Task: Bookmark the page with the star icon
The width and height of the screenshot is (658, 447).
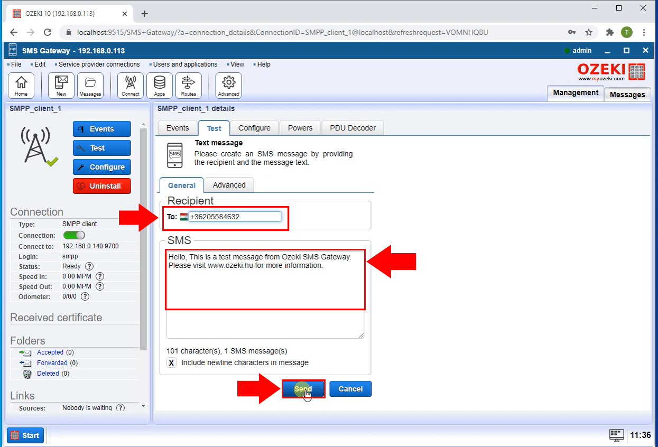Action: pos(589,32)
